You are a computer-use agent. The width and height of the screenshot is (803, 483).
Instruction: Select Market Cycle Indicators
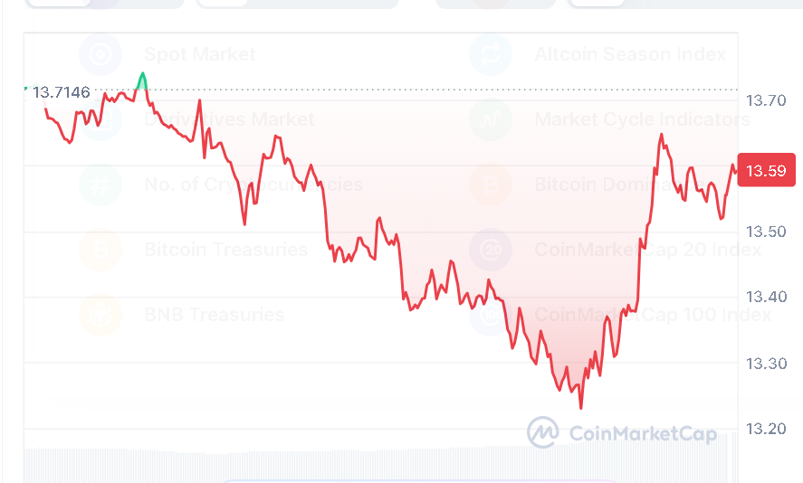pos(642,120)
